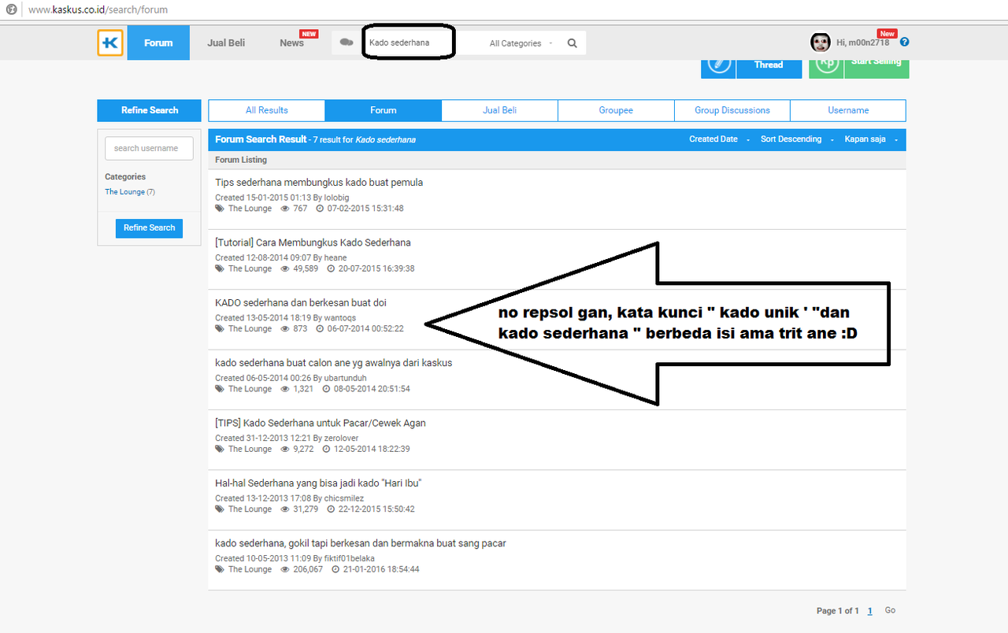Open the All Categories dropdown

pos(521,43)
